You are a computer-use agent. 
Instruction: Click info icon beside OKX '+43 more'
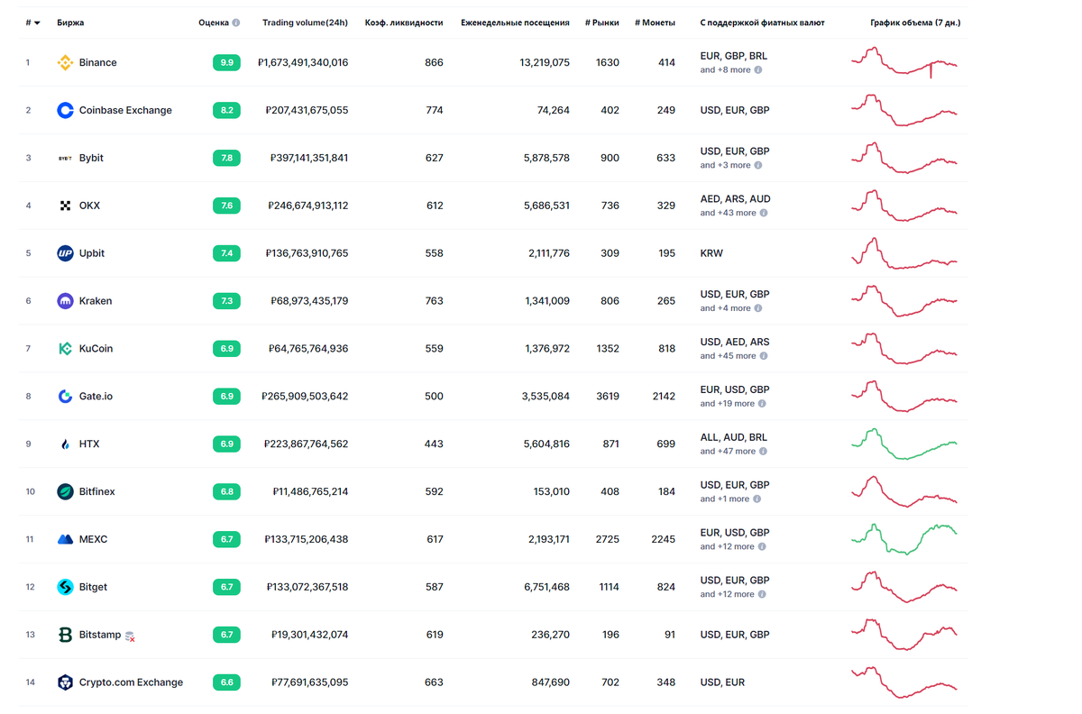tap(764, 213)
